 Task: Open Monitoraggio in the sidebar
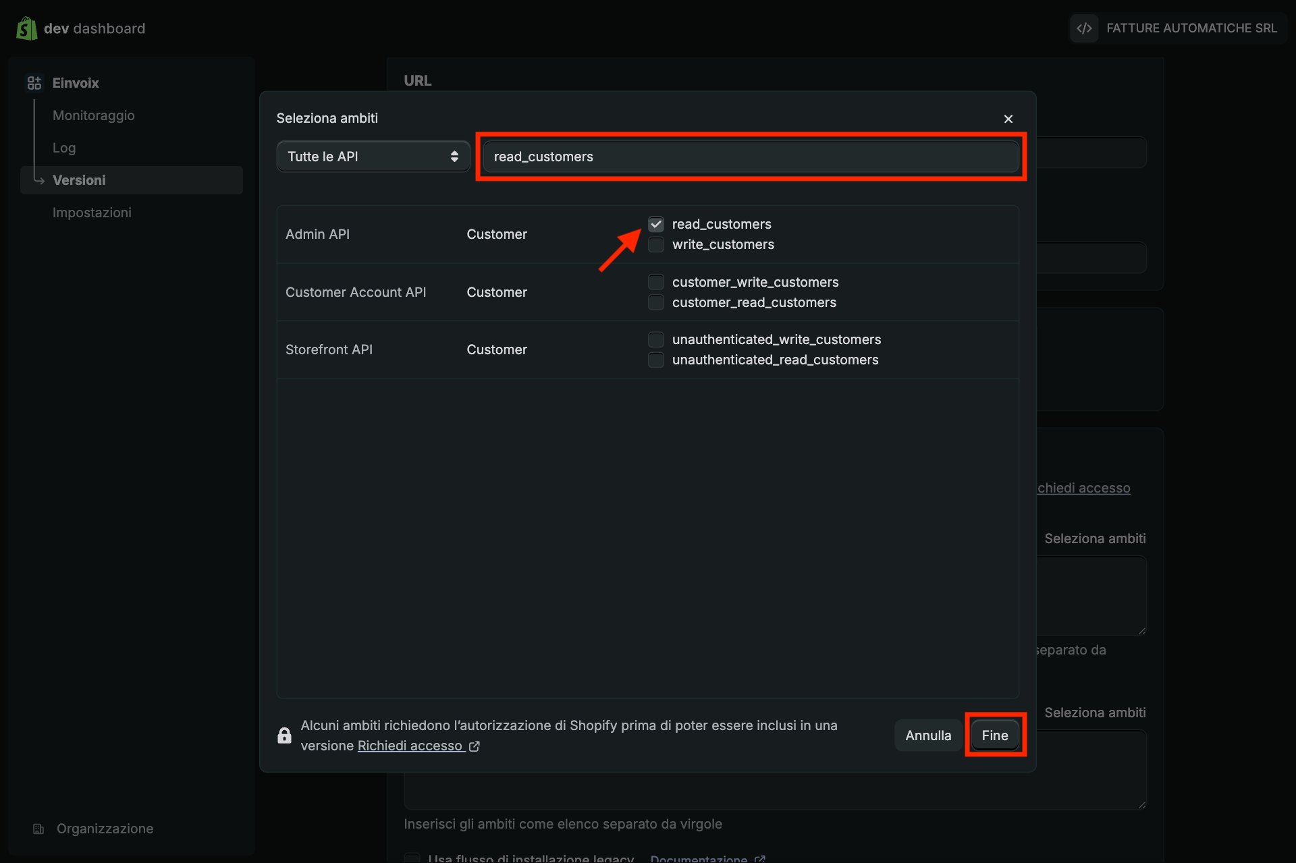(94, 115)
